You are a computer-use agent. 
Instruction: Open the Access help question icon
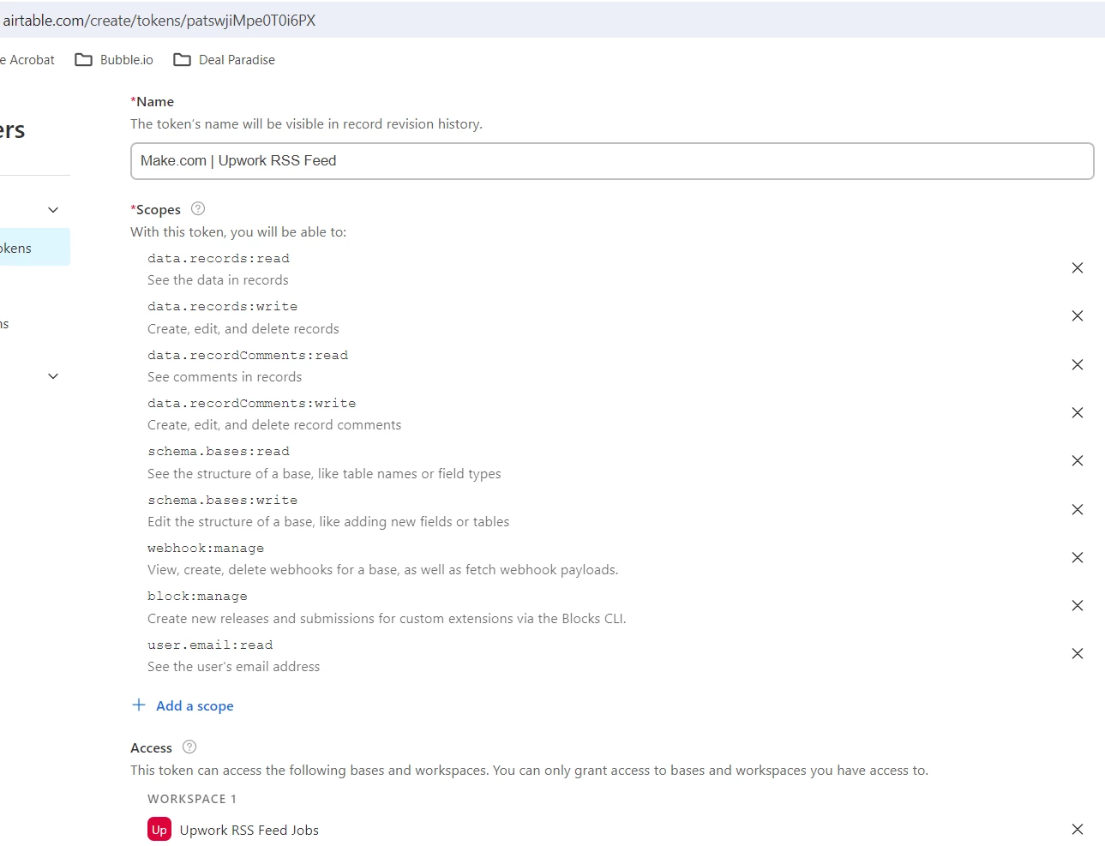(189, 747)
